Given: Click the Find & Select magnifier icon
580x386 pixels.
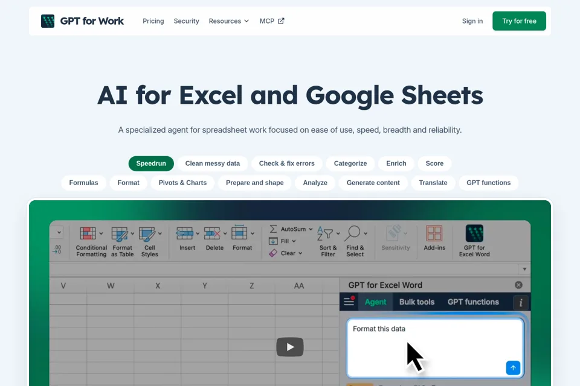Looking at the screenshot, I should [x=352, y=233].
